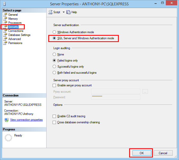Click the Script toolbar icon

point(50,12)
